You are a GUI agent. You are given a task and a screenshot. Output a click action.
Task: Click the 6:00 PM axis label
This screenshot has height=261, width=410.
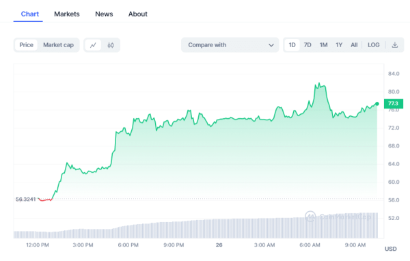(128, 245)
